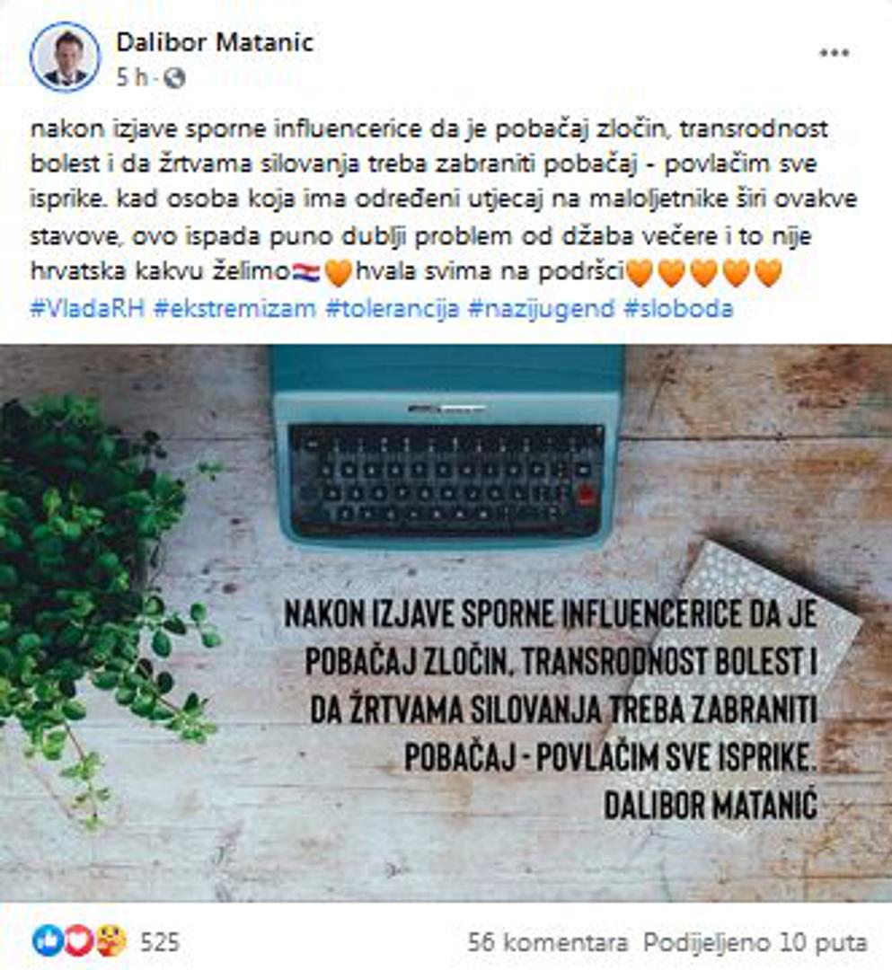Image resolution: width=892 pixels, height=970 pixels.
Task: Click the last orange heart emoji after podršci
Action: tap(768, 273)
